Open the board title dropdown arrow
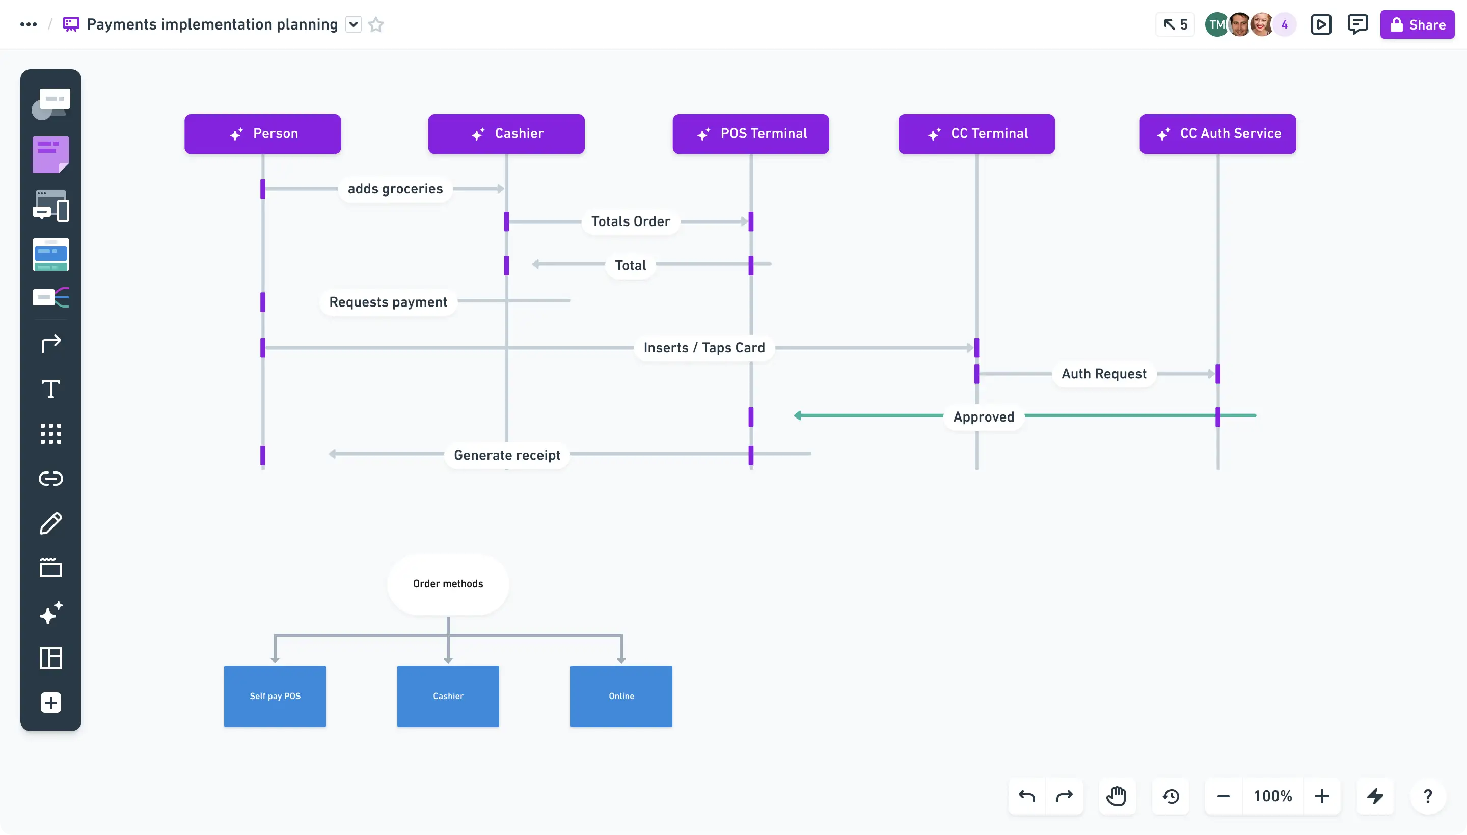The height and width of the screenshot is (835, 1467). point(354,24)
